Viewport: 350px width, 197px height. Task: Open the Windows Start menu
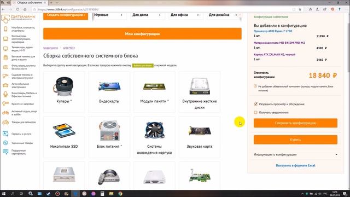(x=4, y=194)
